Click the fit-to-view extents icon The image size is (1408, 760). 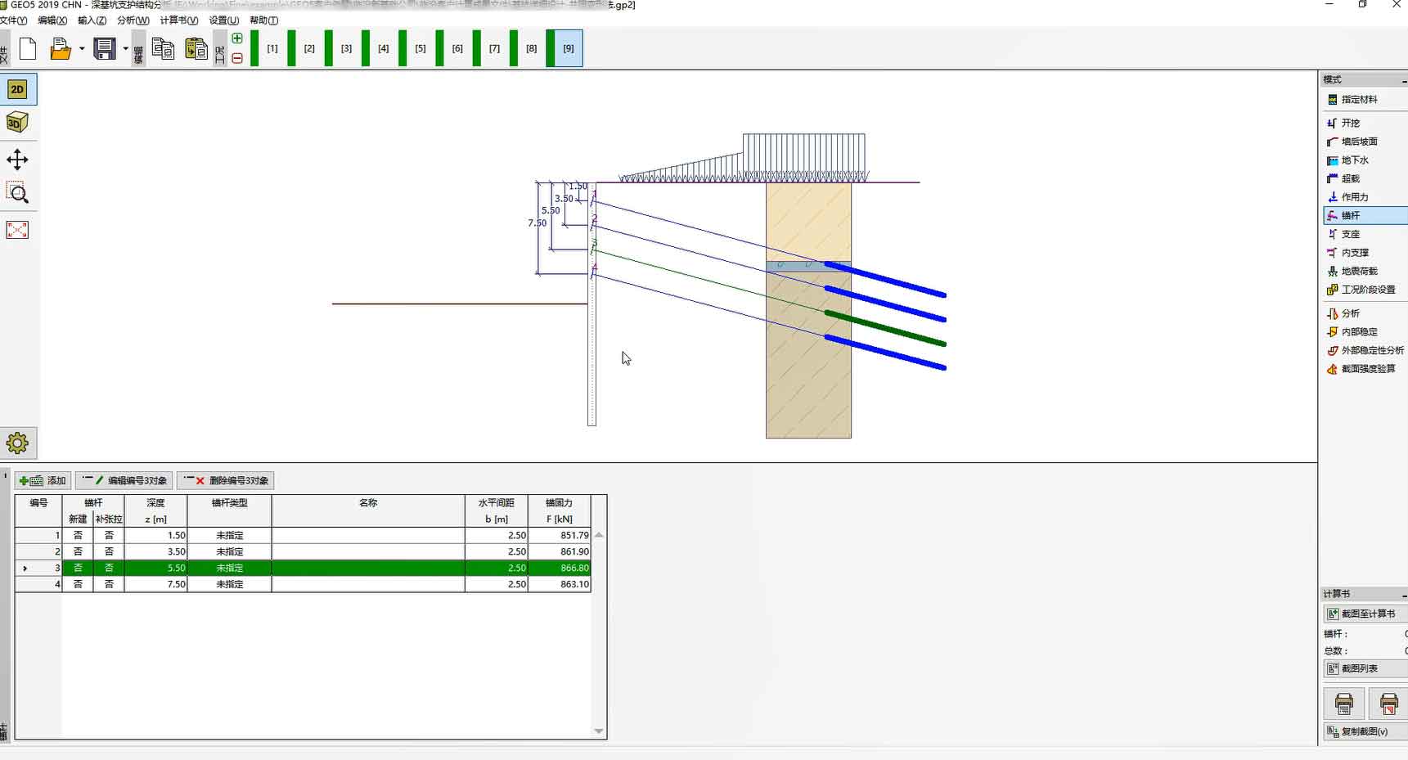click(17, 230)
